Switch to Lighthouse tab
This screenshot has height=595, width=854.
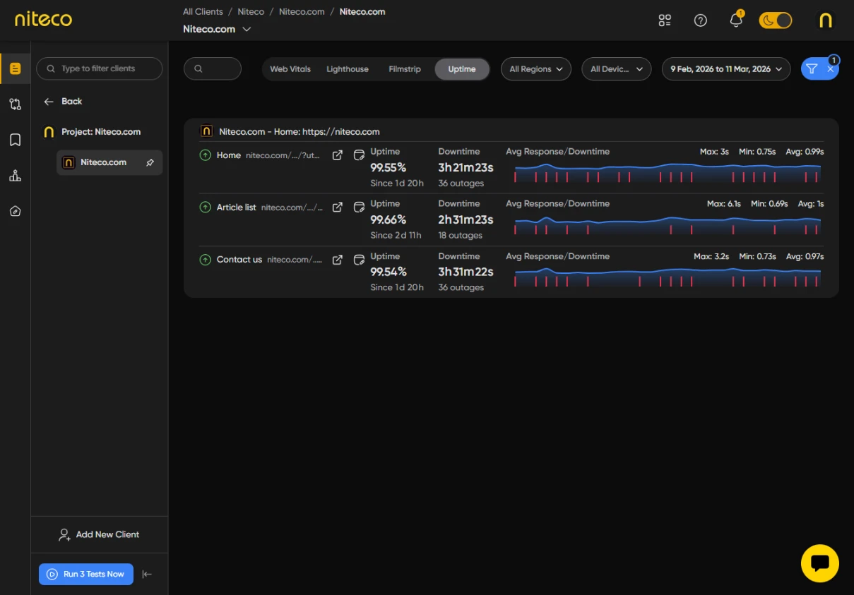[348, 69]
